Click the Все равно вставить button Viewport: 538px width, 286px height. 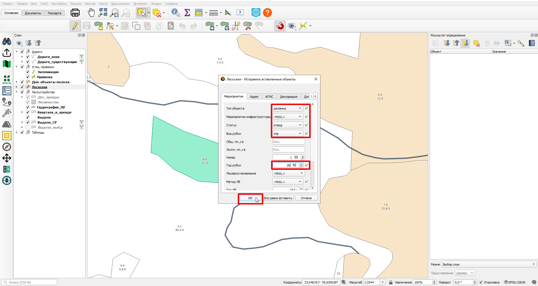click(x=278, y=198)
